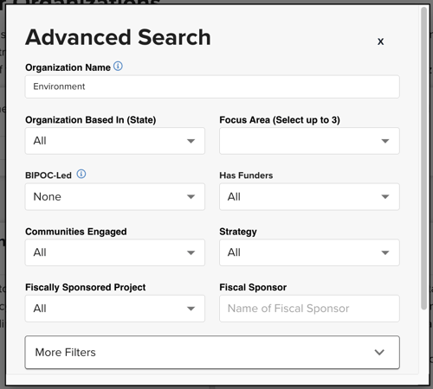Click the Communities Engaged dropdown arrow
Viewport: 433px width, 389px height.
(x=191, y=252)
